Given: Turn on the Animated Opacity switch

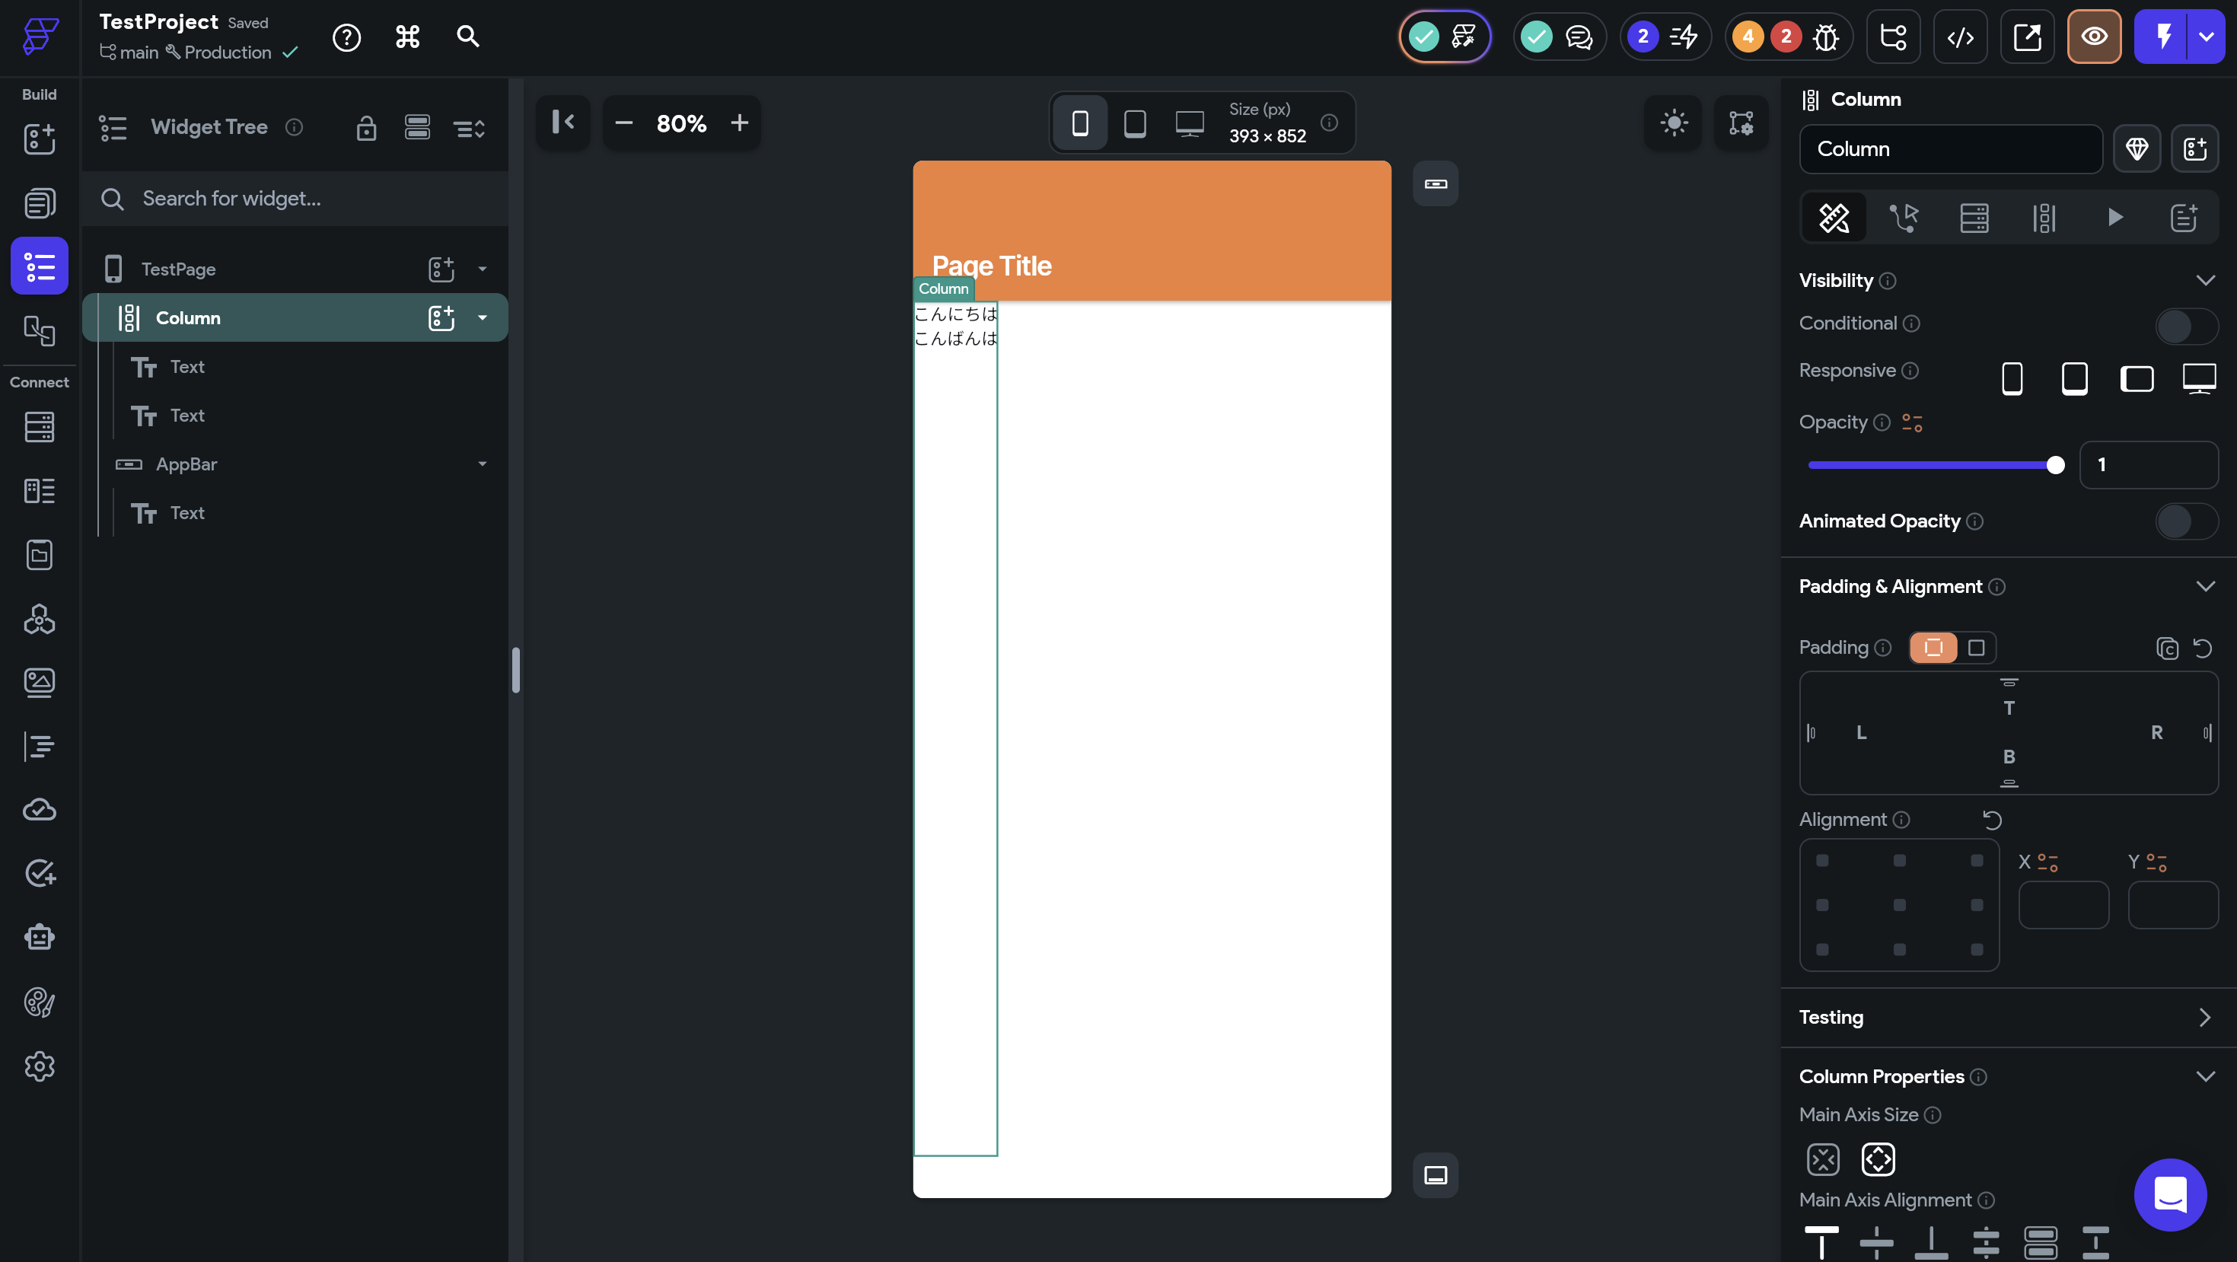Looking at the screenshot, I should (2186, 521).
